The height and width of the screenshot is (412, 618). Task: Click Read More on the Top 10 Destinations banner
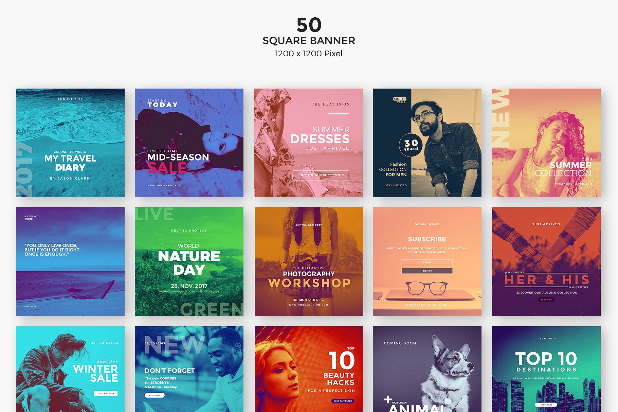click(546, 405)
